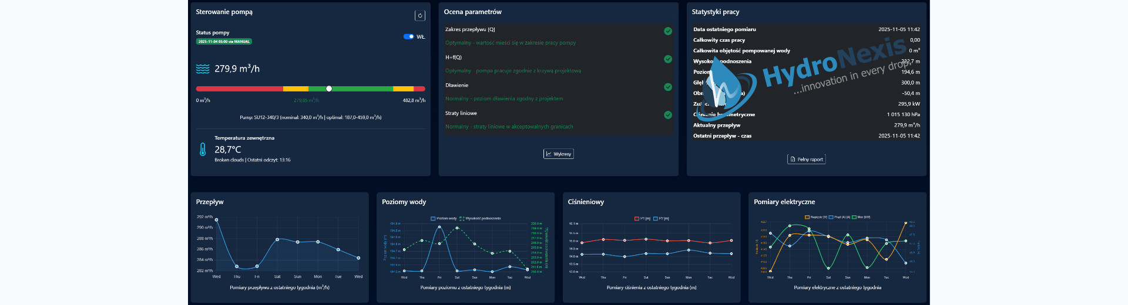Toggle the pump status WŁ switch
Image resolution: width=1128 pixels, height=305 pixels.
tap(409, 36)
